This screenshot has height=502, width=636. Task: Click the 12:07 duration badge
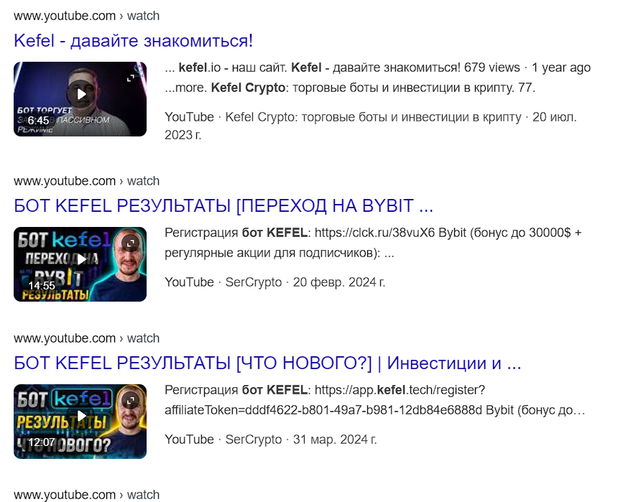[42, 442]
